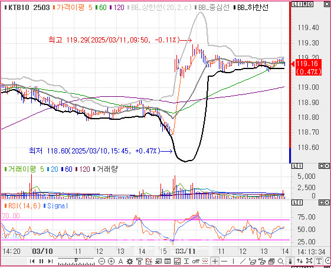Maximize the volume panel
The width and height of the screenshot is (331, 268).
[322, 166]
